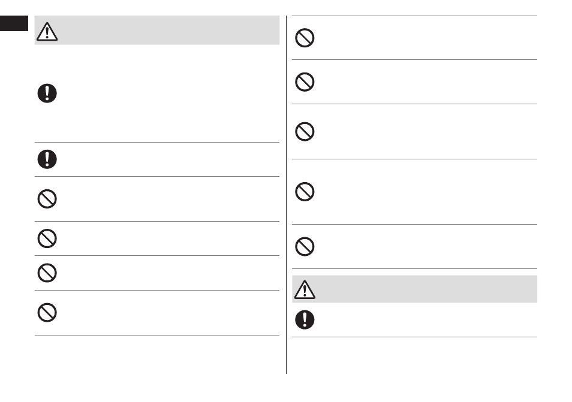Click the second prohibition icon in right column
This screenshot has width=572, height=402.
(x=305, y=82)
